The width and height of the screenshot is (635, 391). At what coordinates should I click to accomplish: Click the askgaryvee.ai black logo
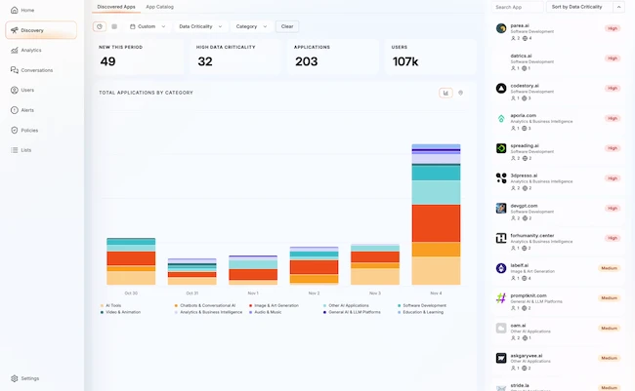pyautogui.click(x=501, y=358)
